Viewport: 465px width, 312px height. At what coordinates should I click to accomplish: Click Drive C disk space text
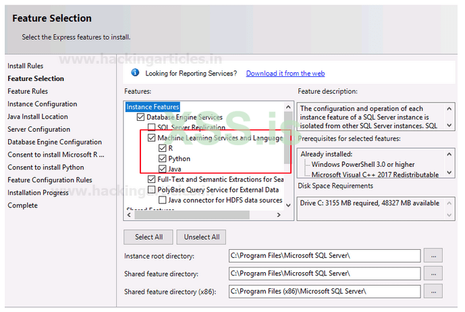pos(370,203)
